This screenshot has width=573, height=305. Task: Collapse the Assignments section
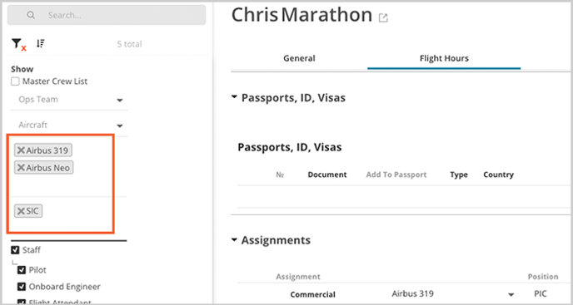point(234,239)
